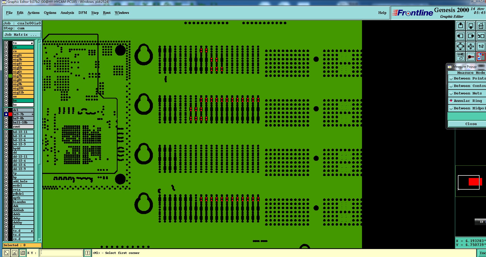Click the green color swatch of sig7b
This screenshot has width=486, height=257.
pos(10,76)
